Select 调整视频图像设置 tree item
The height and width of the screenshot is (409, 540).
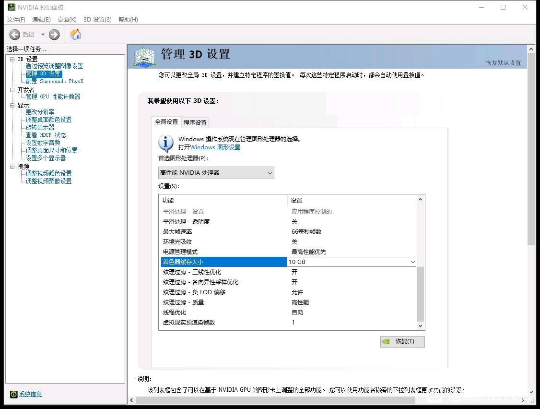pyautogui.click(x=48, y=181)
